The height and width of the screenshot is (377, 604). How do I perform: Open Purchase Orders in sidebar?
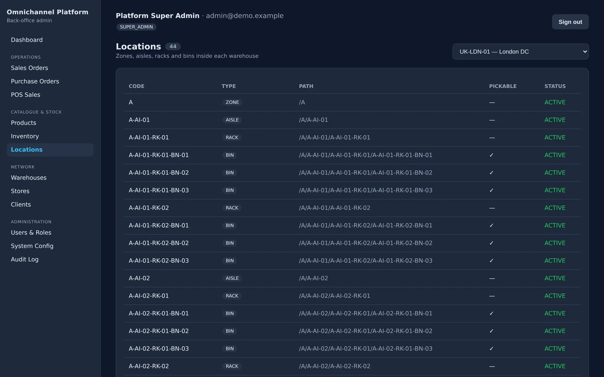(x=50, y=81)
